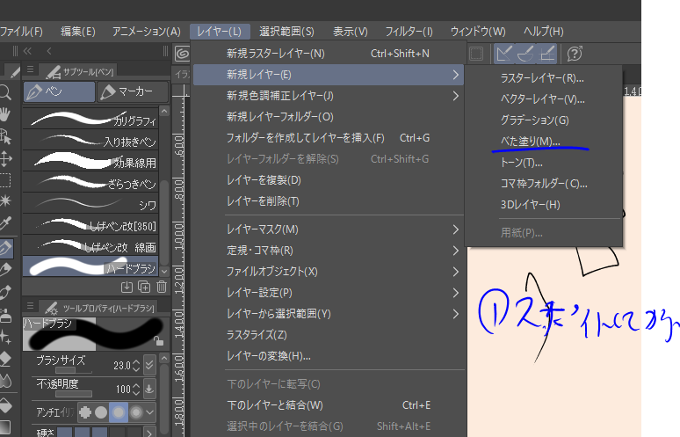Image resolution: width=680 pixels, height=437 pixels.
Task: Set anti-aliasing to strong option
Action: click(x=136, y=412)
